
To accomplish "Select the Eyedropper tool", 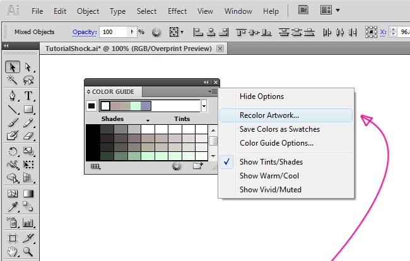I will click(13, 208).
